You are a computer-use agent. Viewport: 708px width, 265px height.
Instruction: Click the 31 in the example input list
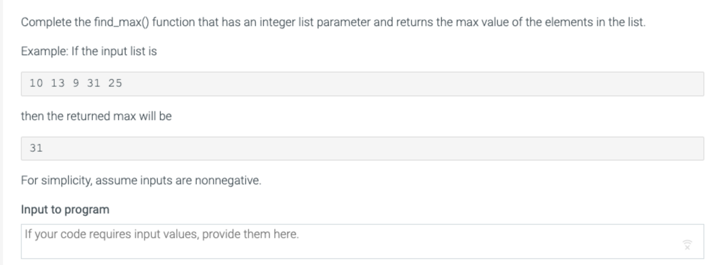click(94, 83)
